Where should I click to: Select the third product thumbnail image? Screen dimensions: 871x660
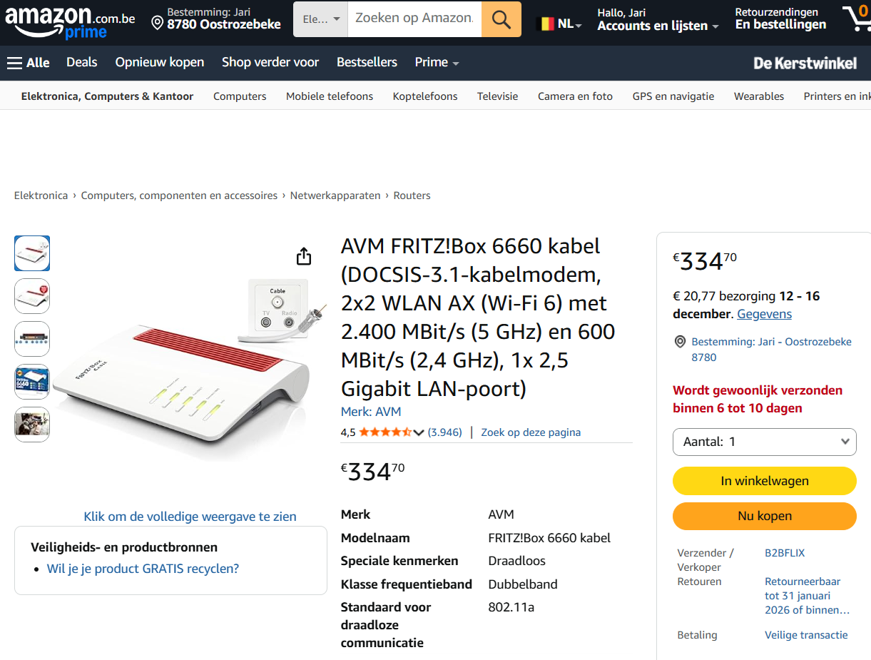point(32,339)
